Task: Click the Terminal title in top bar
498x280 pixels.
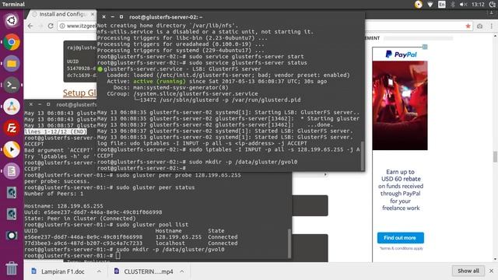Action: click(x=13, y=4)
